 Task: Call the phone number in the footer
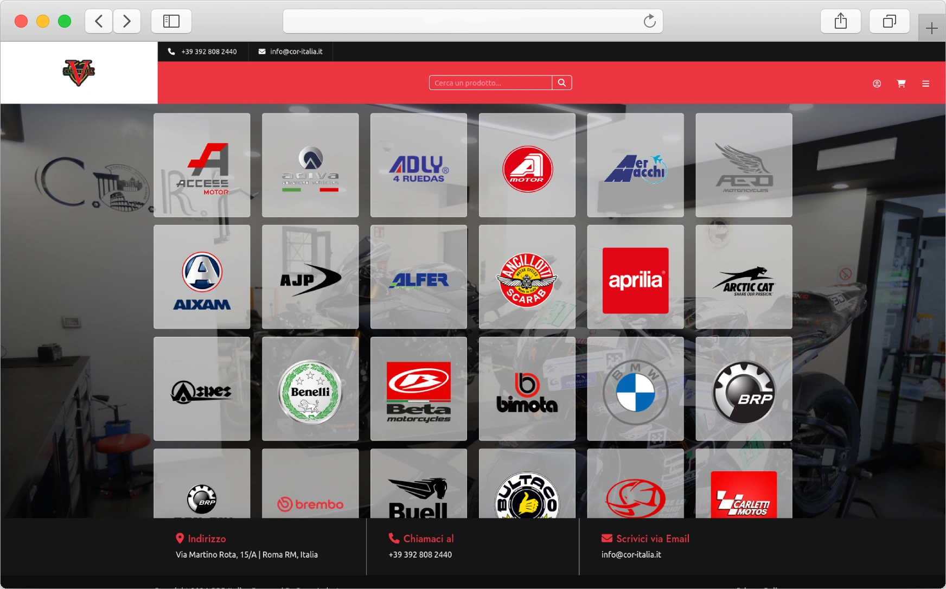[x=420, y=554]
